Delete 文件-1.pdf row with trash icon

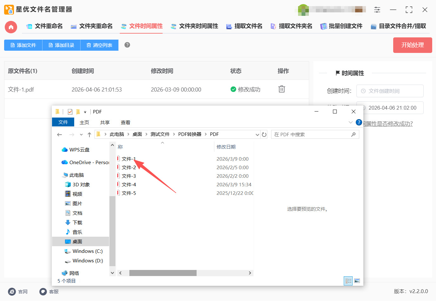(x=282, y=89)
